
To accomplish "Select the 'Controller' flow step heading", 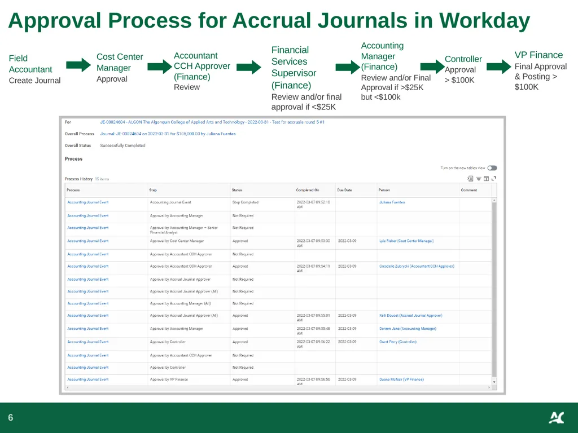I will 463,59.
